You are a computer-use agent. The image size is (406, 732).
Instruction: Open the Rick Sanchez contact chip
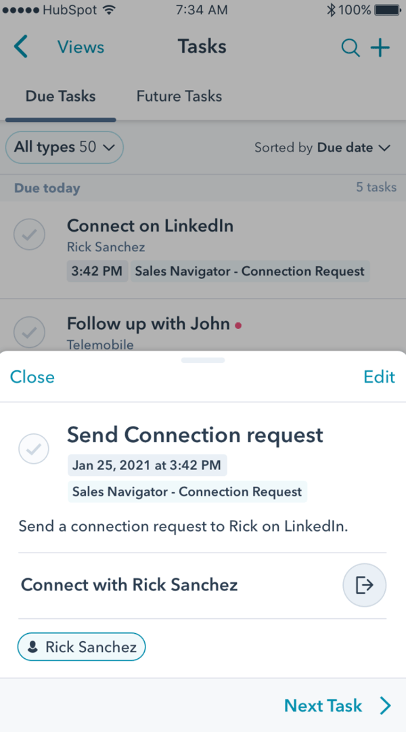click(81, 647)
